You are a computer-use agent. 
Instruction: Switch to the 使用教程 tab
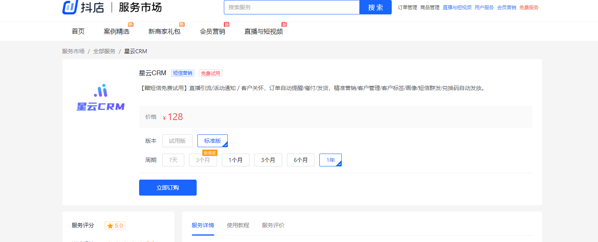click(238, 225)
